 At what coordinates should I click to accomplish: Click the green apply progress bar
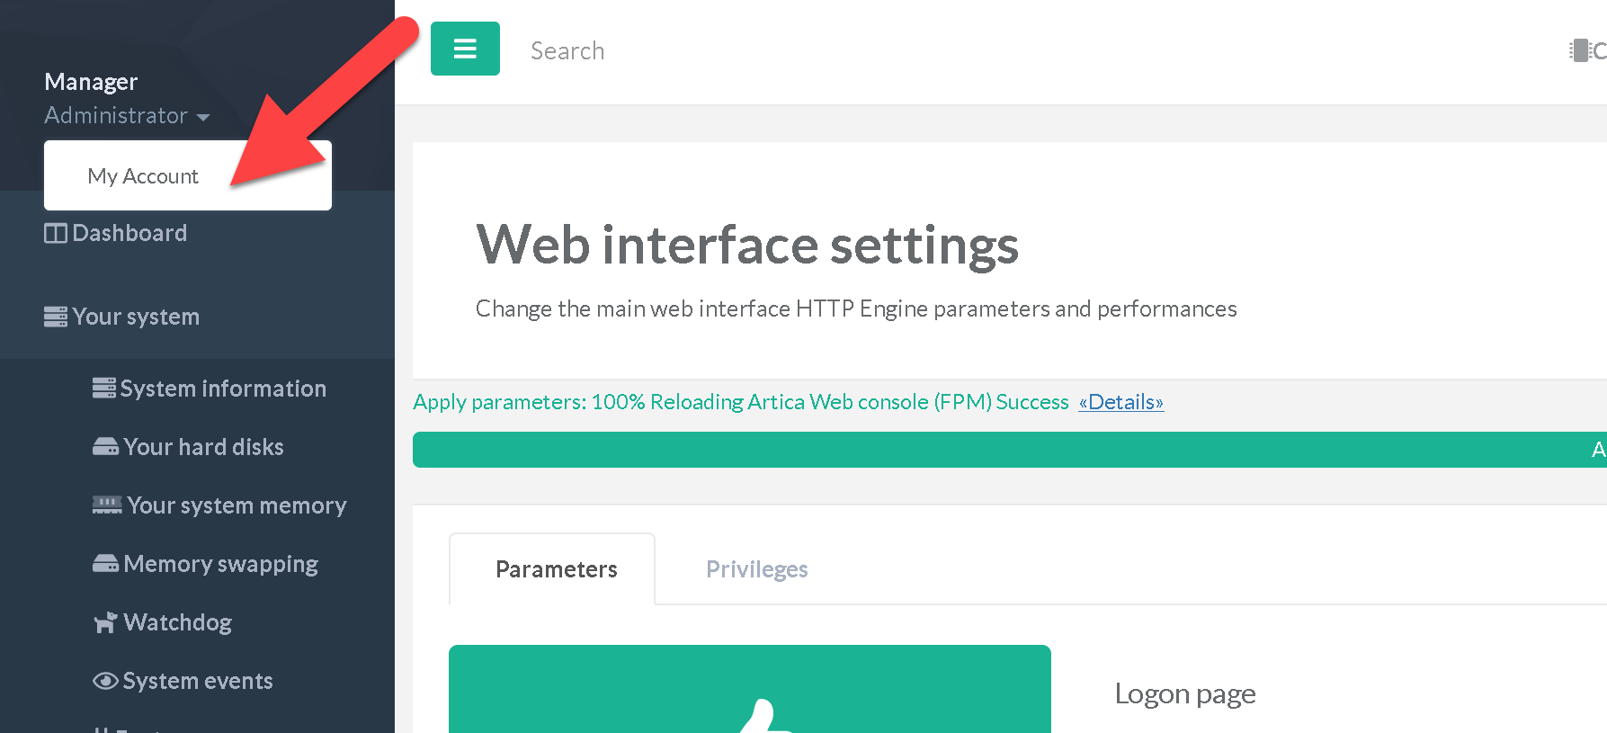[989, 450]
